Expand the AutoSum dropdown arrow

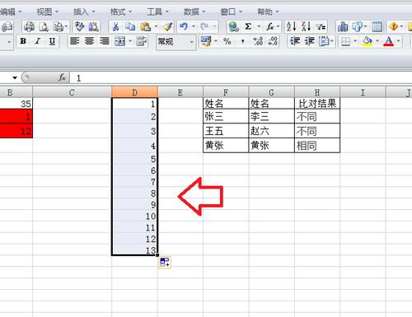tap(259, 26)
